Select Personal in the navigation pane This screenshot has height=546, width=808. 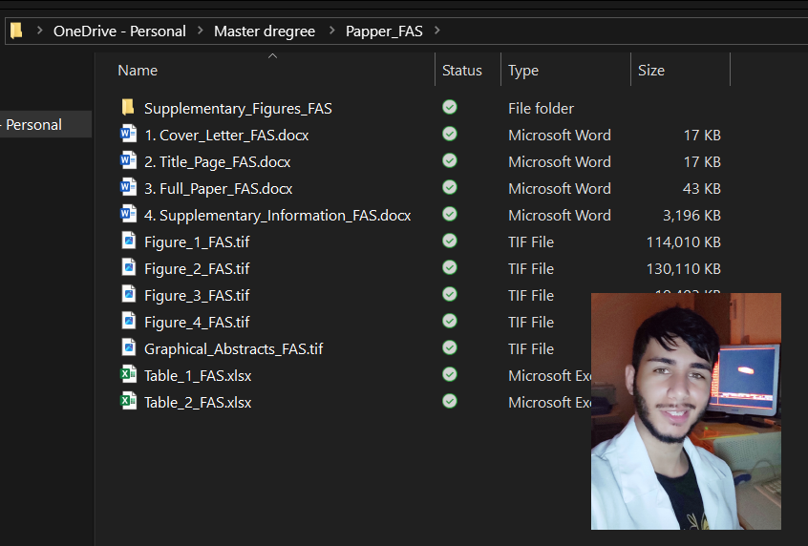point(34,125)
